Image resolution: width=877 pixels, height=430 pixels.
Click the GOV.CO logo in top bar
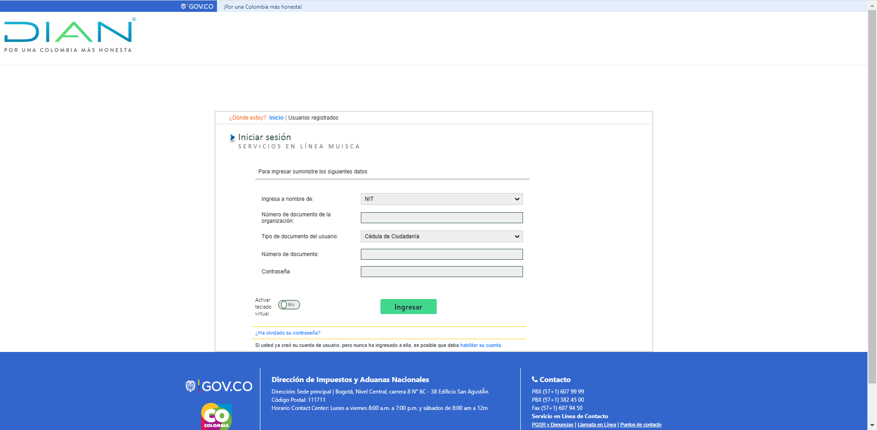tap(197, 6)
